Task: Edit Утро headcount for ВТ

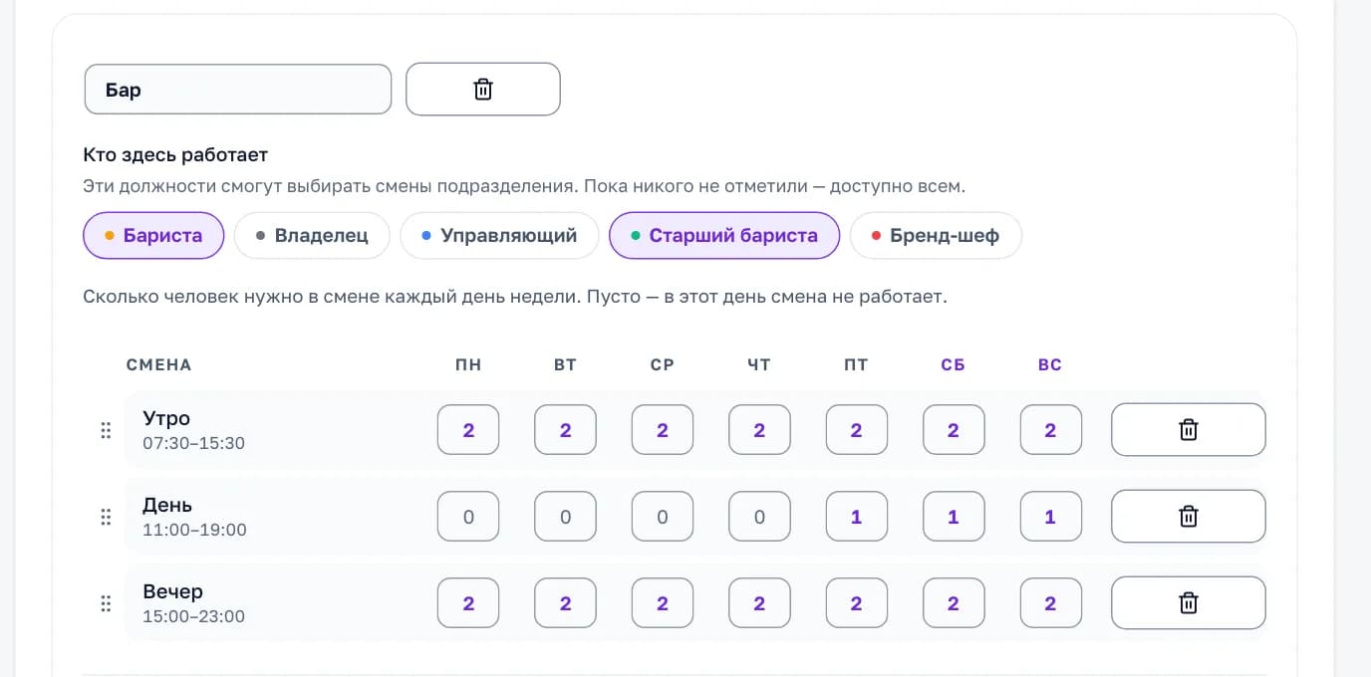Action: [x=566, y=430]
